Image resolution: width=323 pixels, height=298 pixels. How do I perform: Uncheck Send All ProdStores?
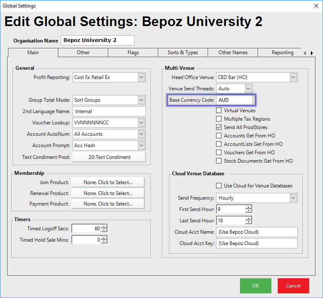click(219, 127)
